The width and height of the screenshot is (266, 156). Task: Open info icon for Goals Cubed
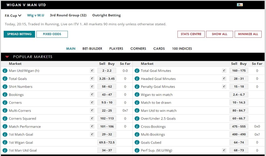(137, 142)
